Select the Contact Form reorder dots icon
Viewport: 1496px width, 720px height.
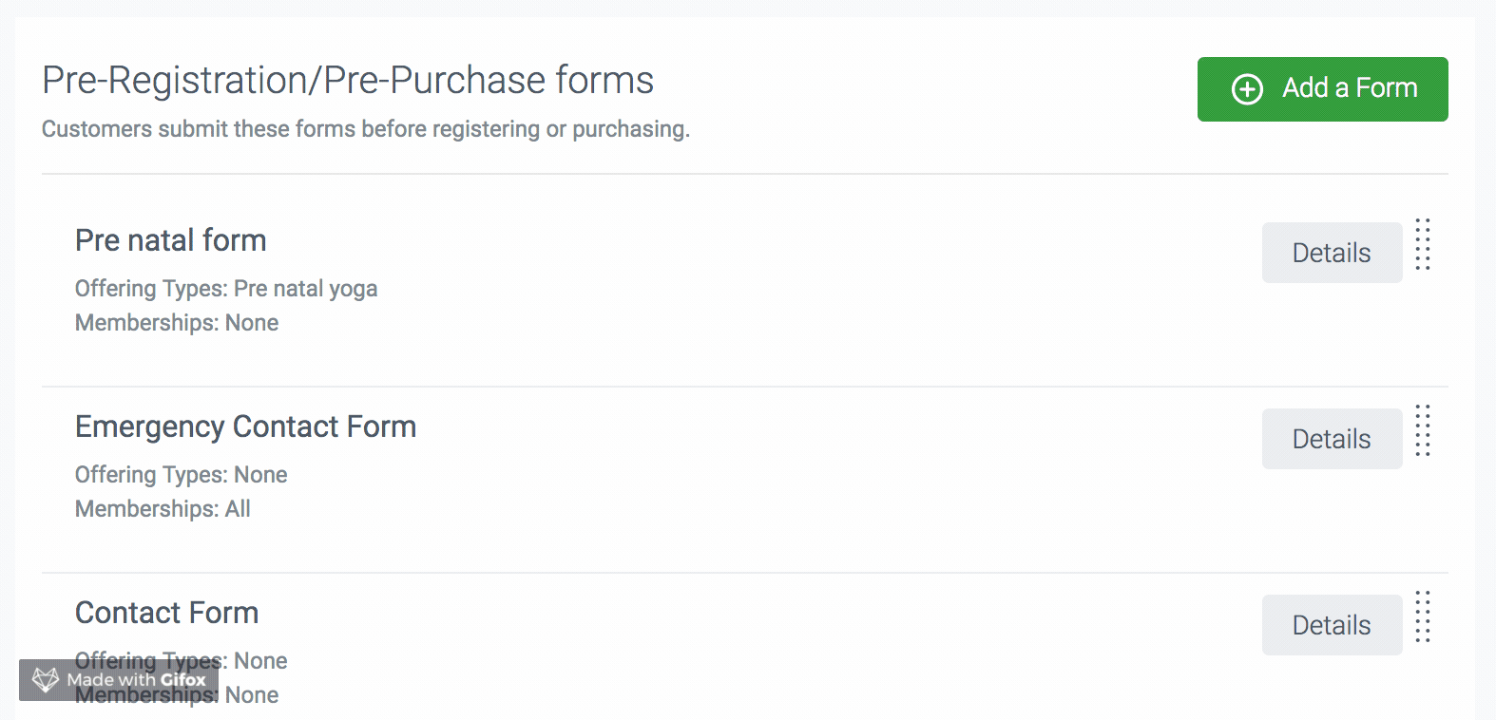pyautogui.click(x=1422, y=617)
